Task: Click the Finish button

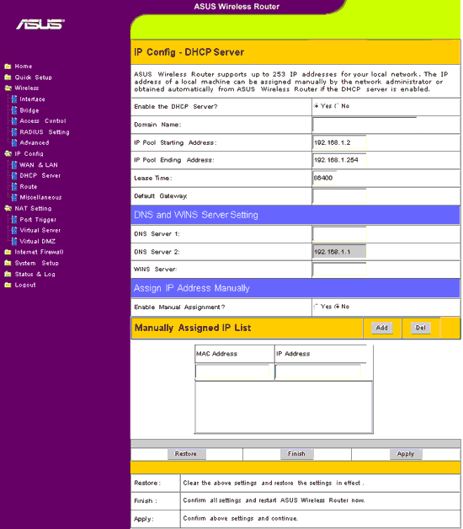Action: click(297, 454)
